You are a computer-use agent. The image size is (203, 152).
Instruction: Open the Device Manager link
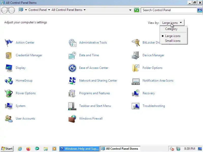(153, 55)
